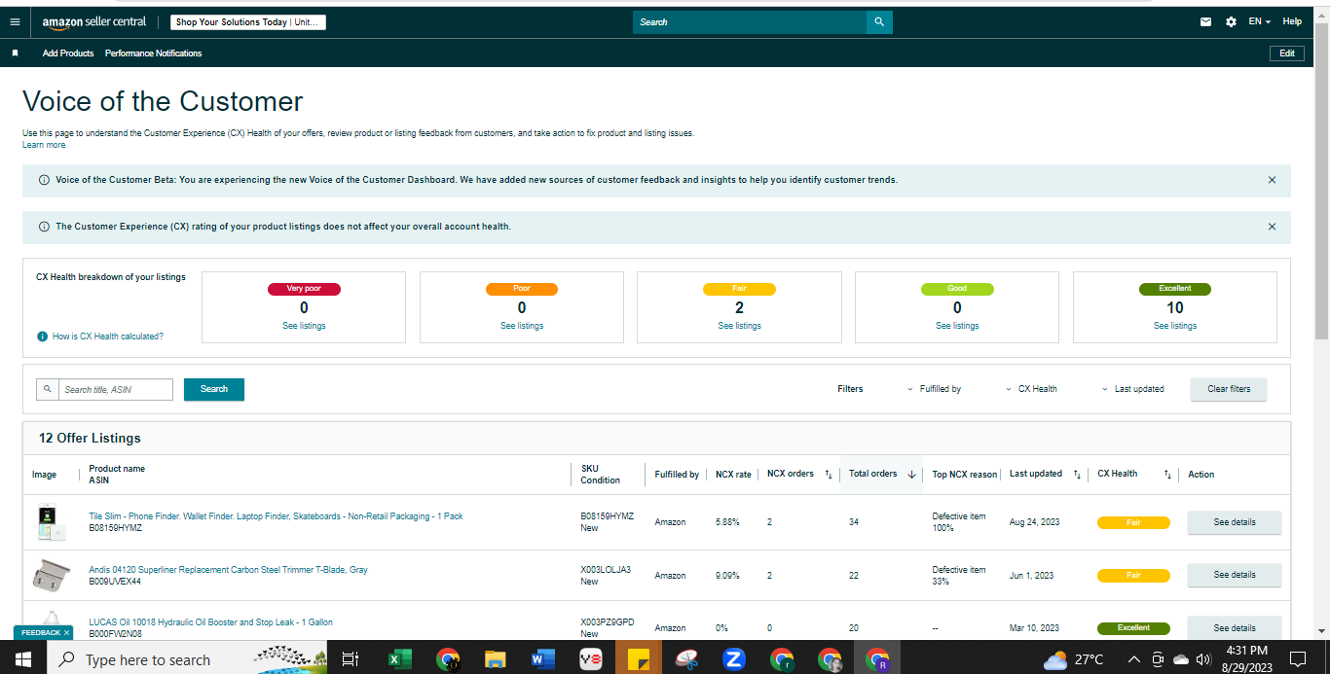Screen dimensions: 1330x674
Task: Open Snipping Tool from the taskbar
Action: (686, 659)
